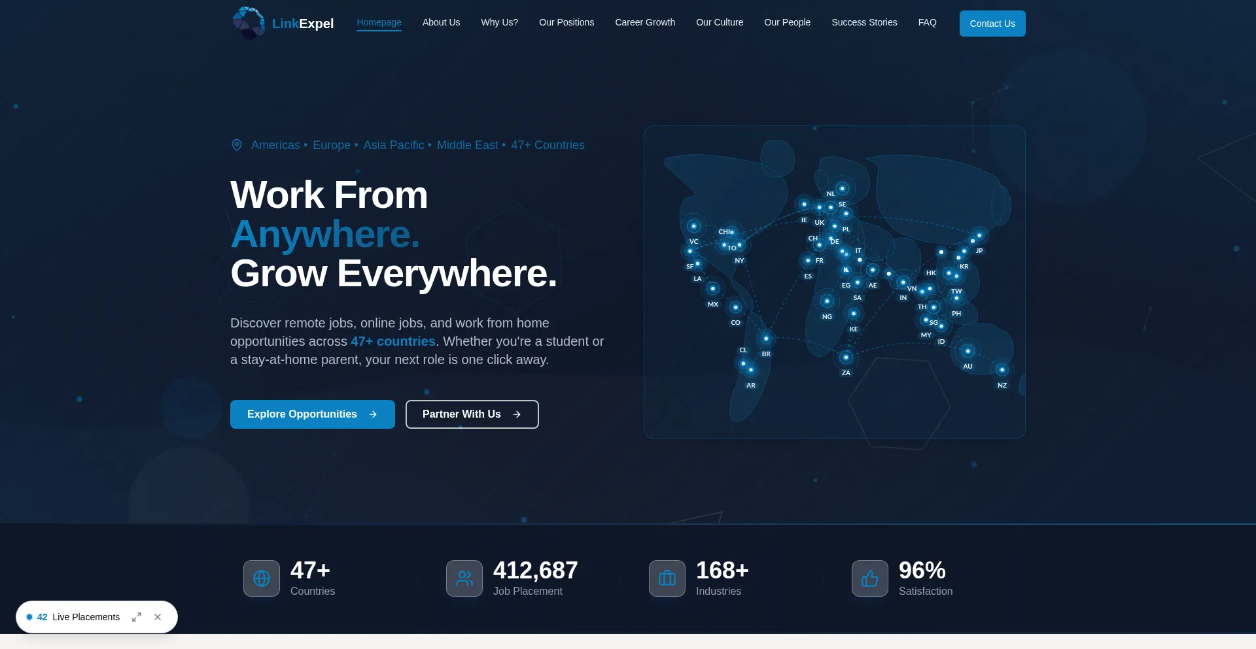The width and height of the screenshot is (1256, 649).
Task: Select the PH map marker
Action: tap(956, 298)
